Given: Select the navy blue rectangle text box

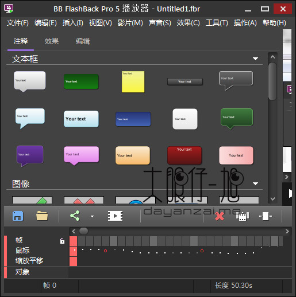Looking at the screenshot, I should pos(133,119).
